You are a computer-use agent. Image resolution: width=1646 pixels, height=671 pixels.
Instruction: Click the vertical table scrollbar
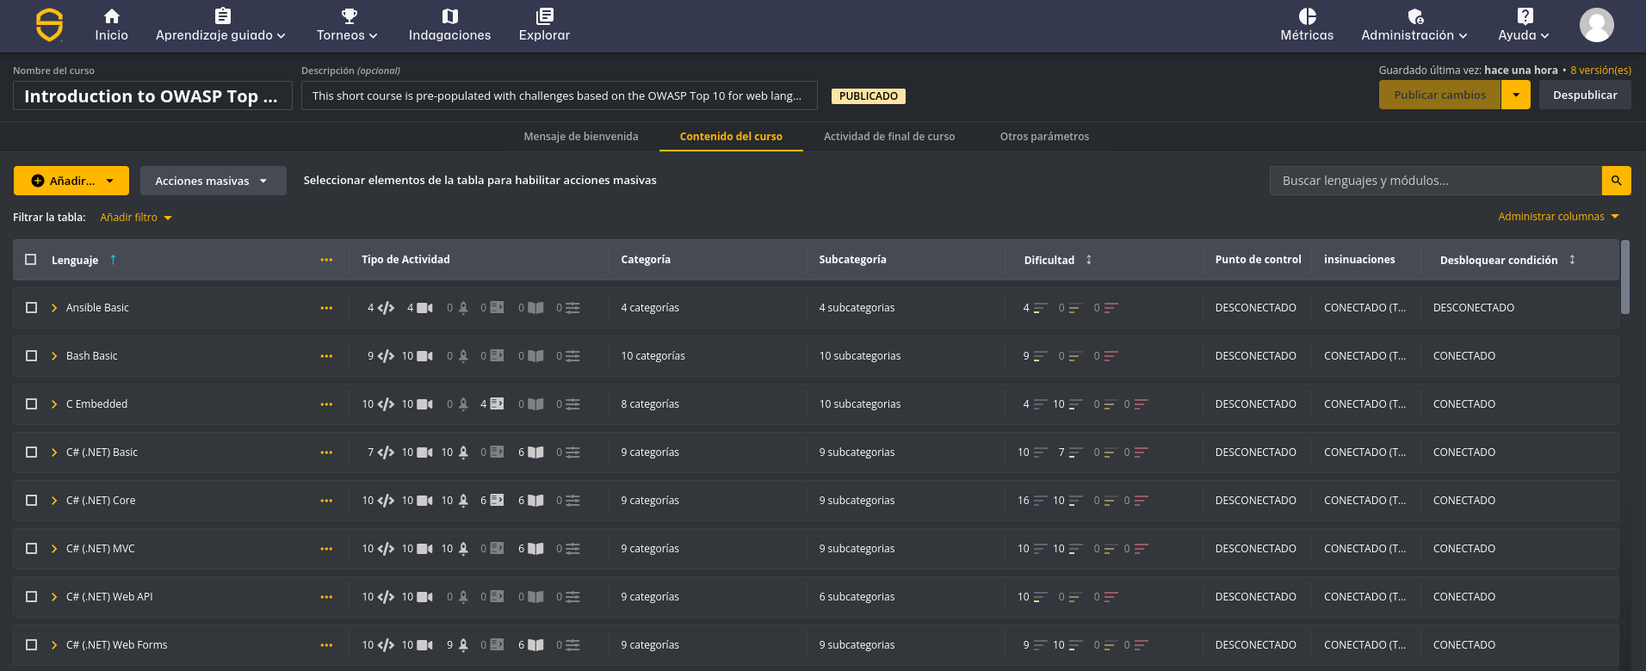1625,277
